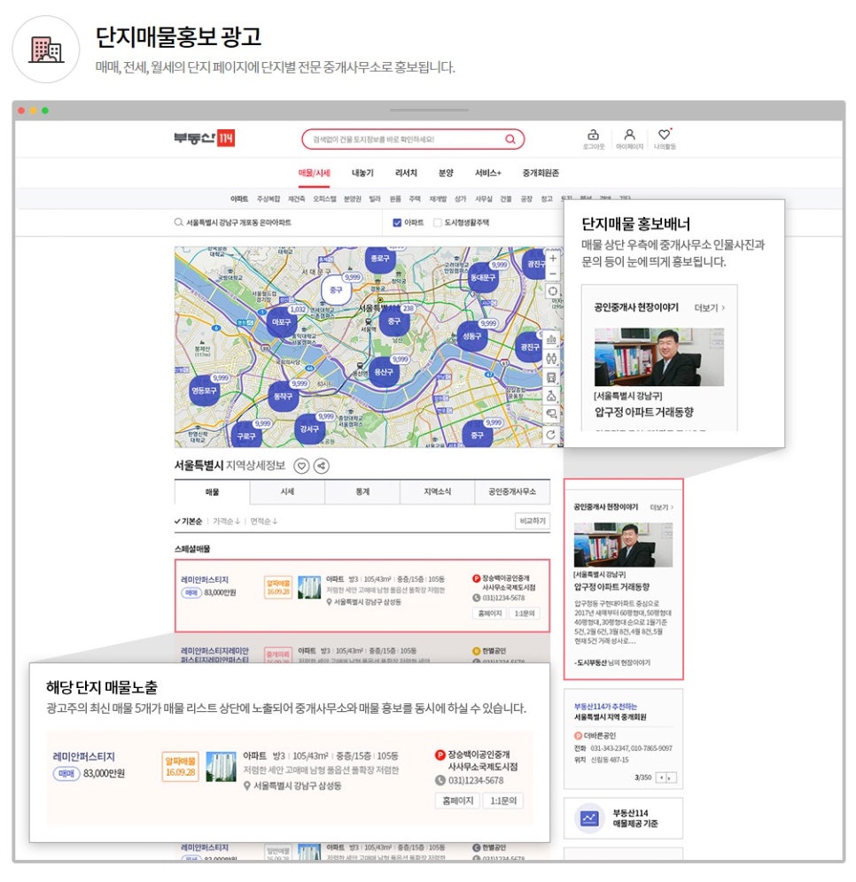Open the 매물/시세 menu
The width and height of the screenshot is (856, 882).
[314, 173]
